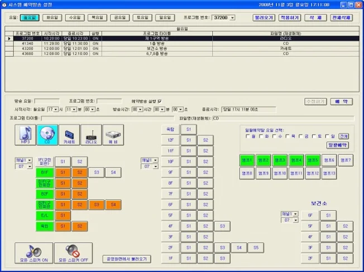This screenshot has width=364, height=272.
Task: Choose the 카세트 cassette source icon
Action: (69, 135)
